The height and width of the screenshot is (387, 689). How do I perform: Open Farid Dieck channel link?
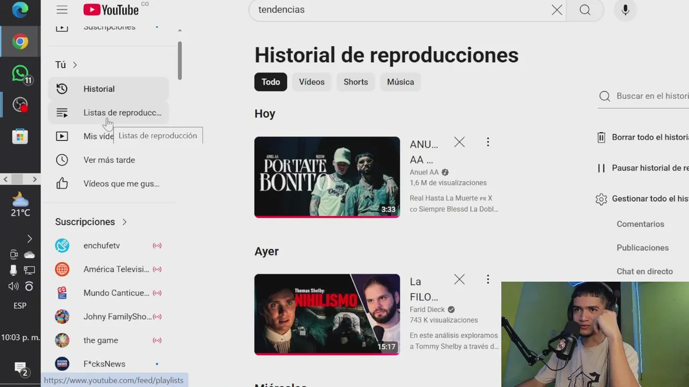[x=427, y=310]
